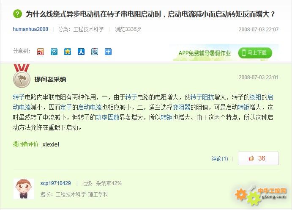This screenshot has width=292, height=210.
Task: Click the 马上下载 download button
Action: point(255,53)
